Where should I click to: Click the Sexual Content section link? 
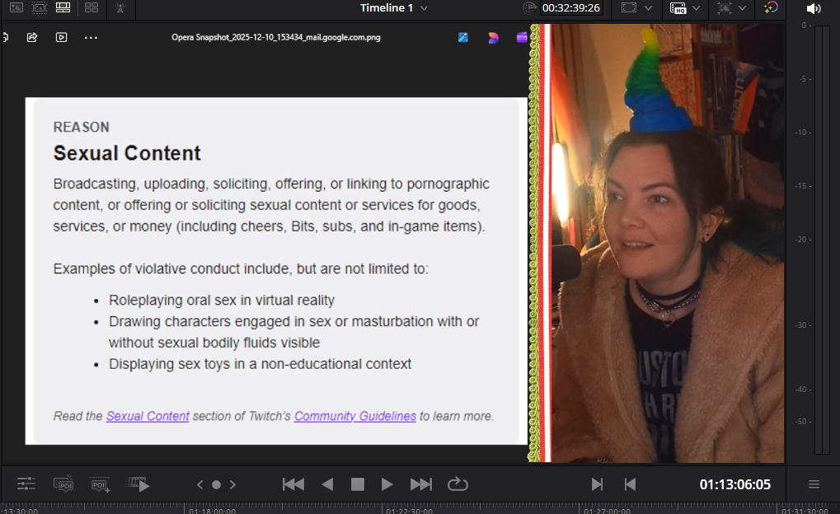[148, 416]
